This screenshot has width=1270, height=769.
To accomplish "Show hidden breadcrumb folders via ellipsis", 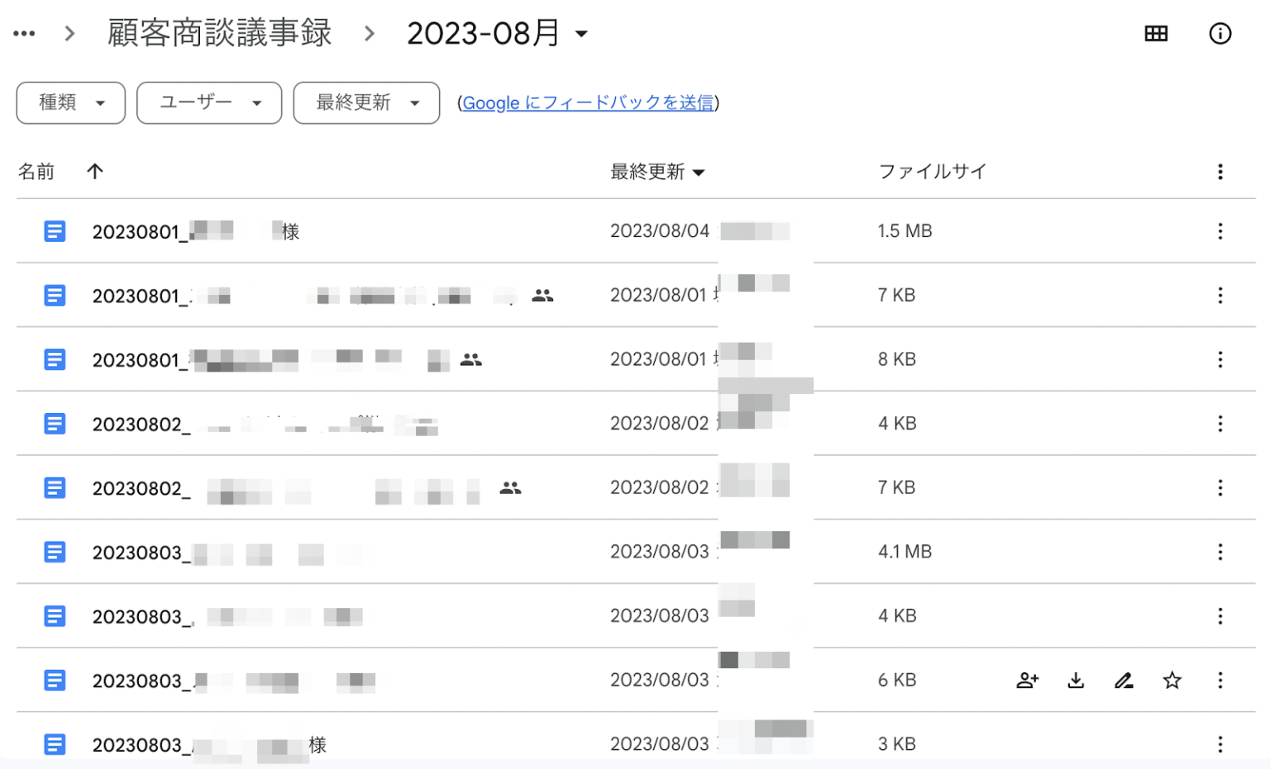I will 24,34.
